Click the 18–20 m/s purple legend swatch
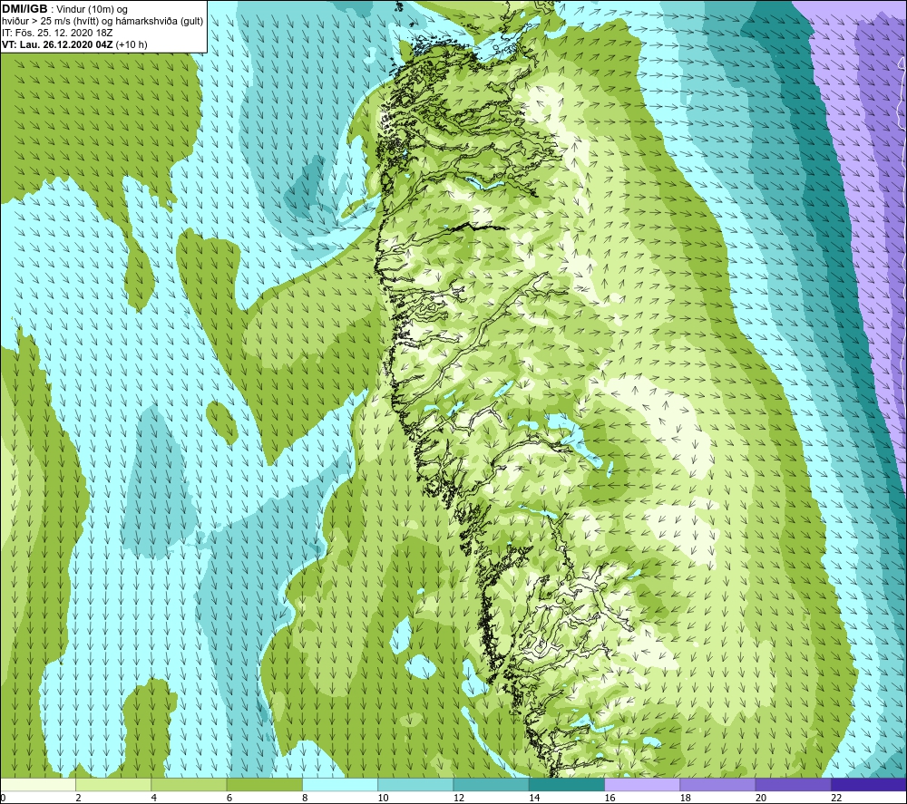The width and height of the screenshot is (907, 804). 717,784
